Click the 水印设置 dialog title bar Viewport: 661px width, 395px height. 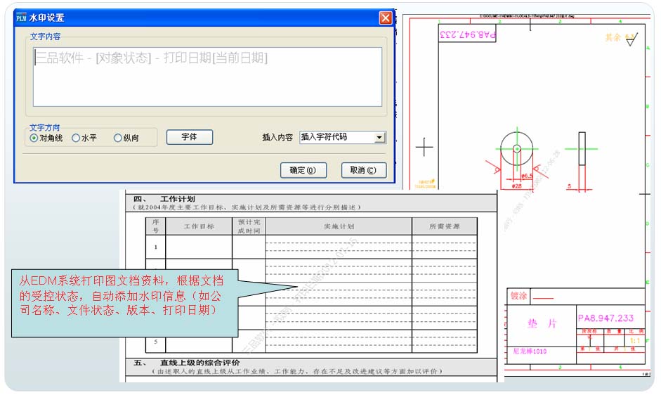click(x=197, y=18)
